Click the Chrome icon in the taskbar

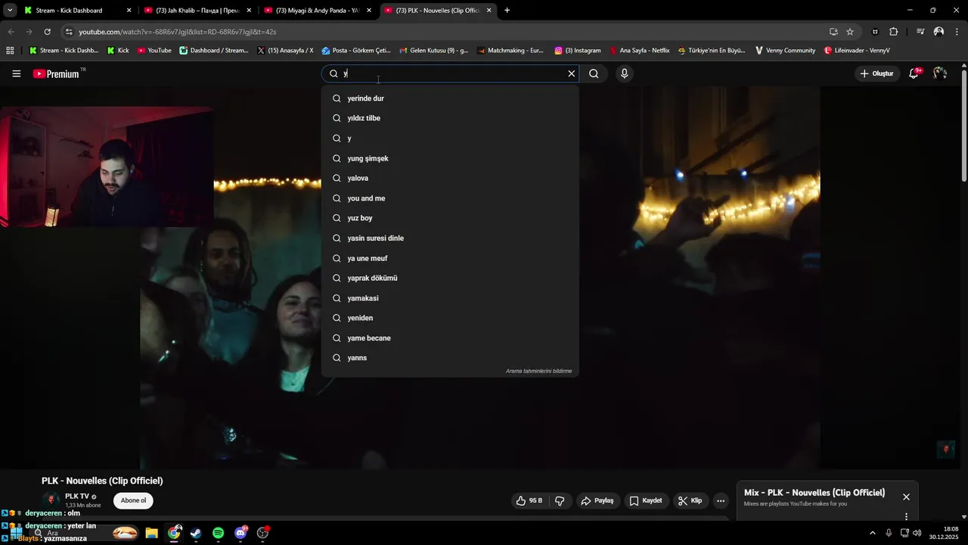pos(174,533)
